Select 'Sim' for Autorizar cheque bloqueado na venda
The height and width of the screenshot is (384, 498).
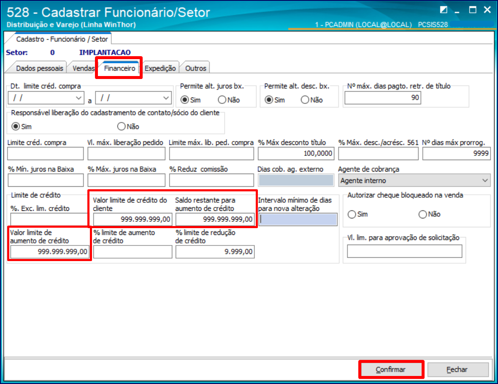(x=352, y=214)
